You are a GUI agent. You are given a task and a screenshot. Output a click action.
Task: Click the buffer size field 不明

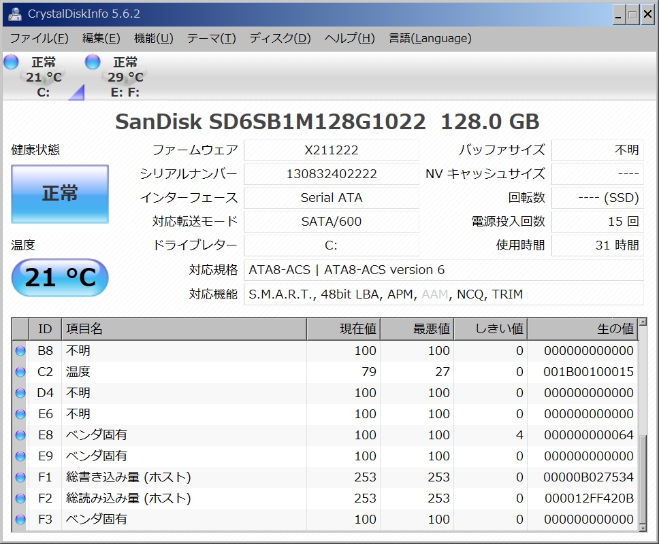(597, 150)
